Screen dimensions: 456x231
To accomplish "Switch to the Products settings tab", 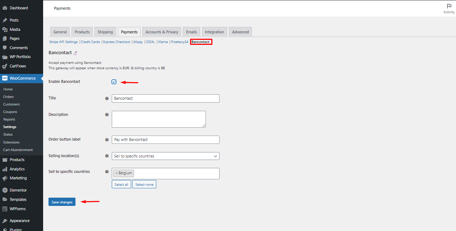I will point(82,32).
